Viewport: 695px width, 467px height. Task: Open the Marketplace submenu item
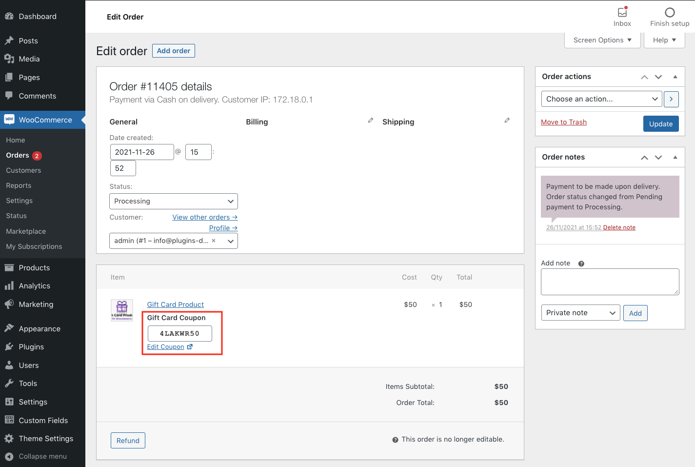click(x=26, y=231)
